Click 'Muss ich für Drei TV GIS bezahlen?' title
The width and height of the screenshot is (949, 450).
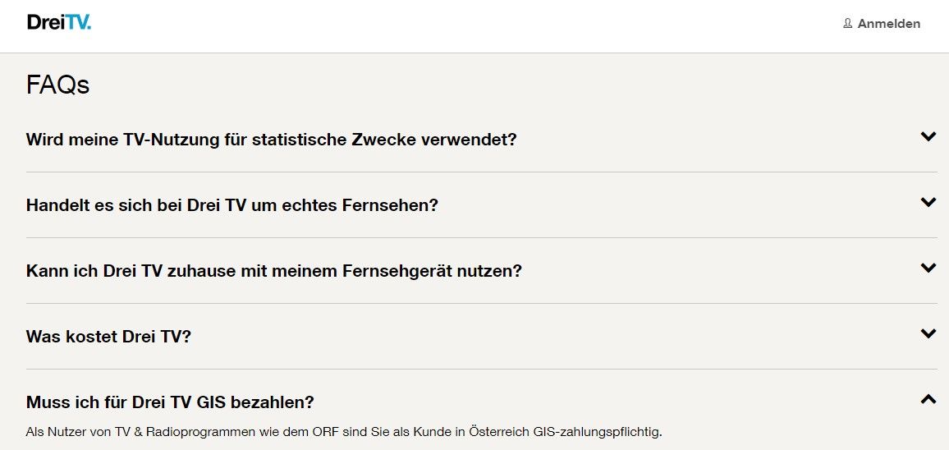pyautogui.click(x=170, y=402)
